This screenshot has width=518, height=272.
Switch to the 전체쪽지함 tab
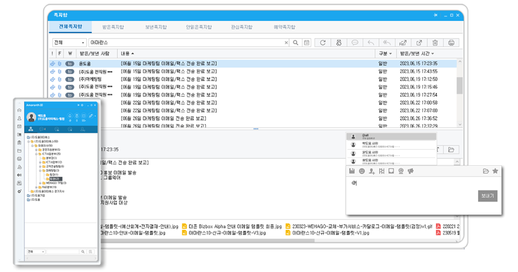tap(71, 27)
